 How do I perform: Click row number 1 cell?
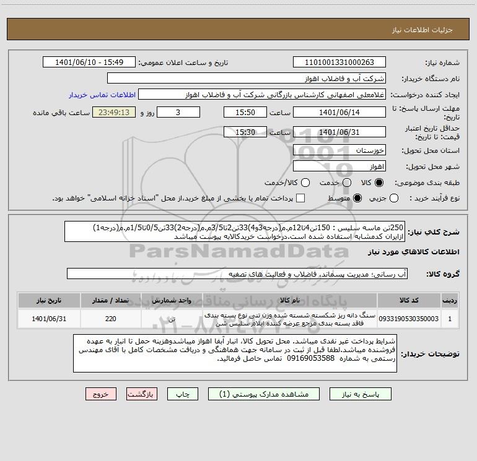tap(450, 319)
